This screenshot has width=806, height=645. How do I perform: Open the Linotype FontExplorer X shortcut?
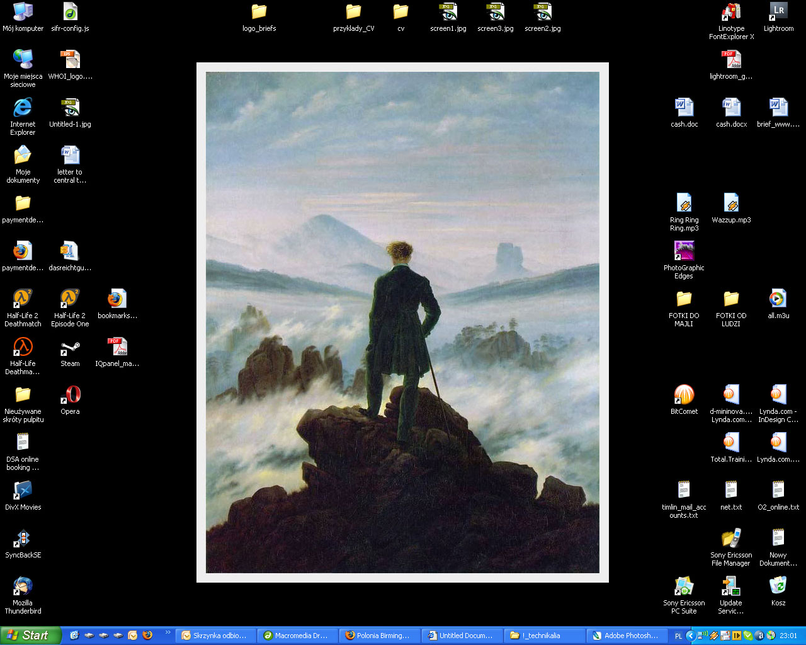pyautogui.click(x=731, y=13)
